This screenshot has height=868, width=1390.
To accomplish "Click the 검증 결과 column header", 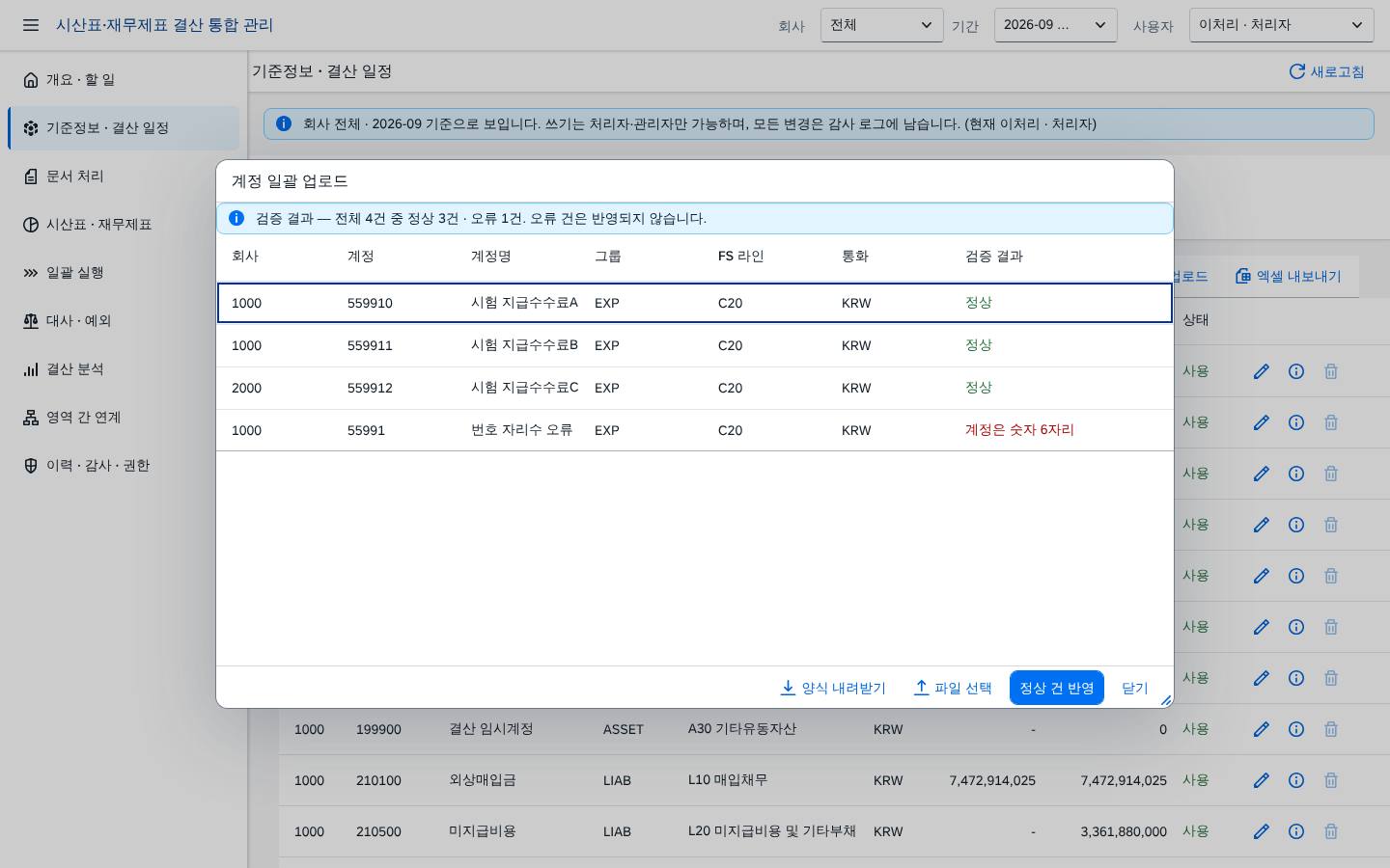I will point(994,257).
